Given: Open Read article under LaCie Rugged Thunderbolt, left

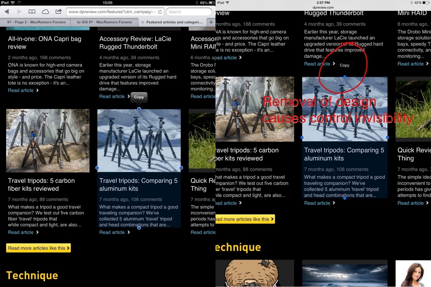Looking at the screenshot, I should [114, 96].
